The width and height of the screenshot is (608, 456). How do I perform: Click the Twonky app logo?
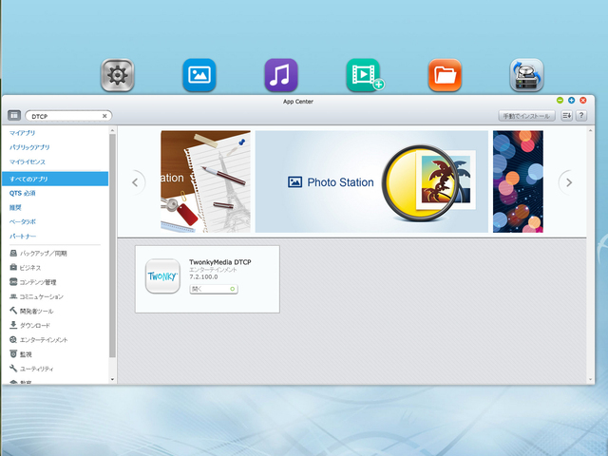coord(162,276)
